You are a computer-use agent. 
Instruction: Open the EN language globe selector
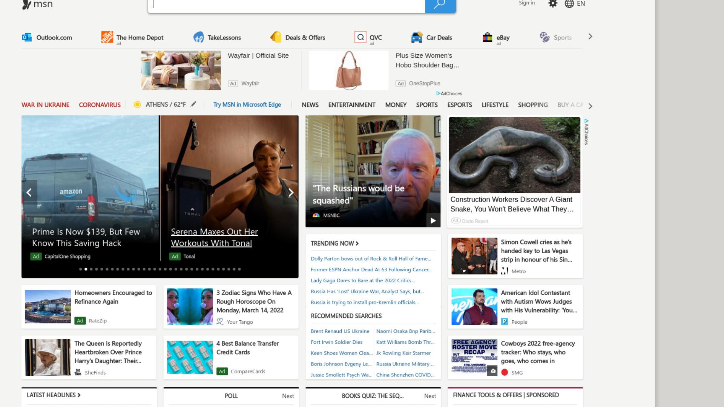tap(575, 4)
